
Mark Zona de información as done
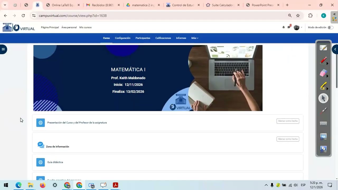click(x=288, y=139)
